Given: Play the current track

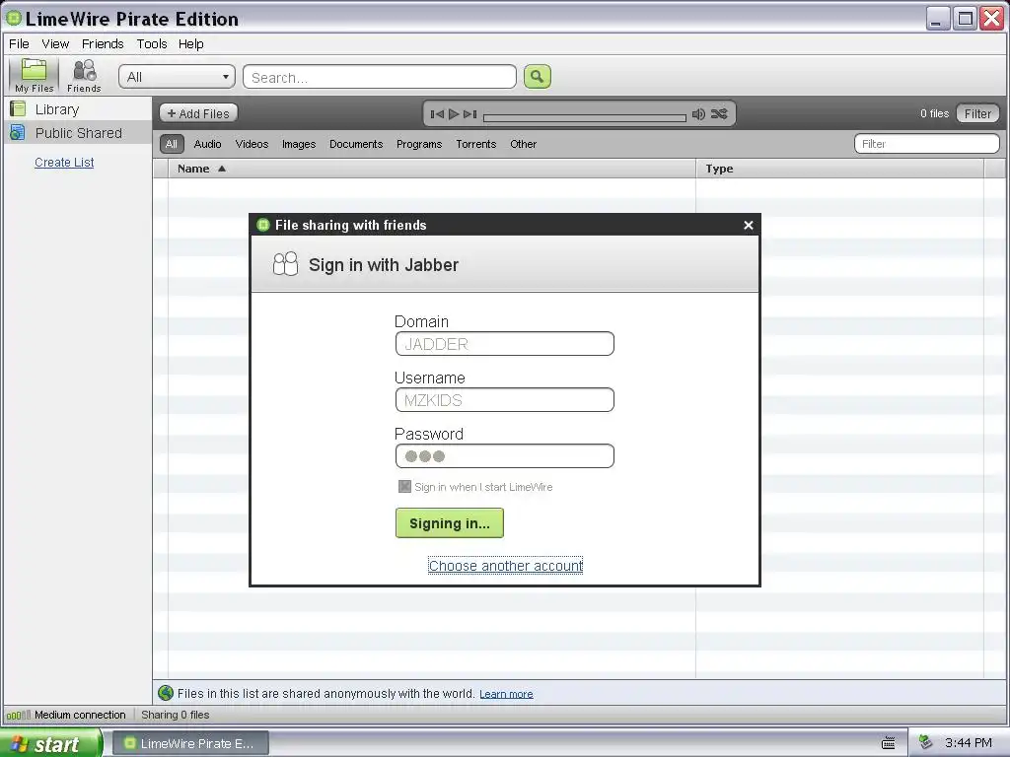Looking at the screenshot, I should click(x=454, y=114).
